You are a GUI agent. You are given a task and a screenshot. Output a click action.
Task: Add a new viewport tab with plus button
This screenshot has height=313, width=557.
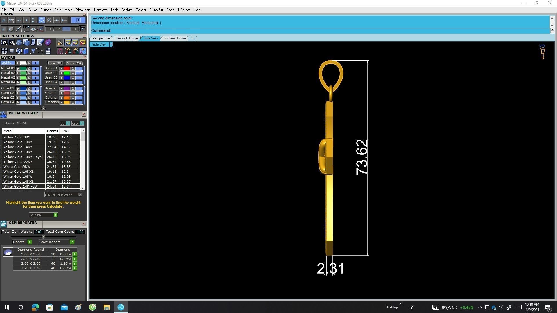pos(193,38)
